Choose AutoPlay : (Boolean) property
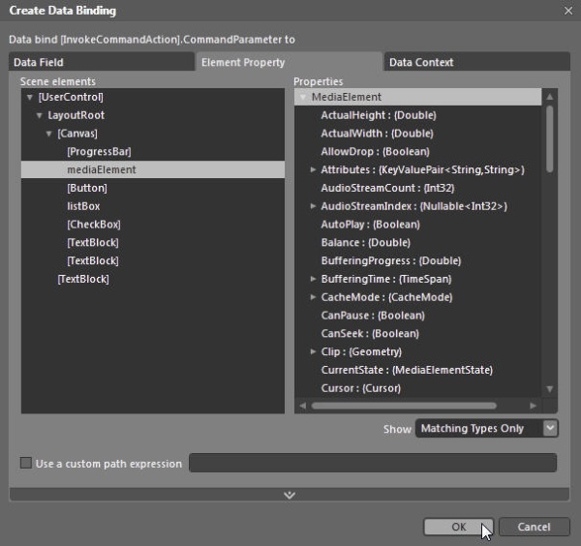 coord(370,224)
